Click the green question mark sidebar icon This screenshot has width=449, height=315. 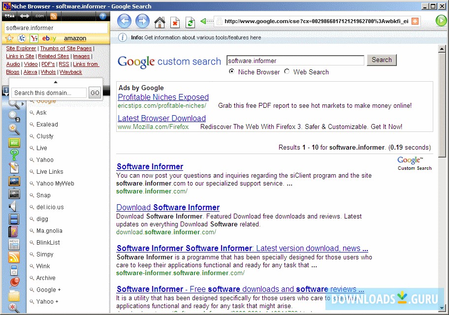click(14, 155)
